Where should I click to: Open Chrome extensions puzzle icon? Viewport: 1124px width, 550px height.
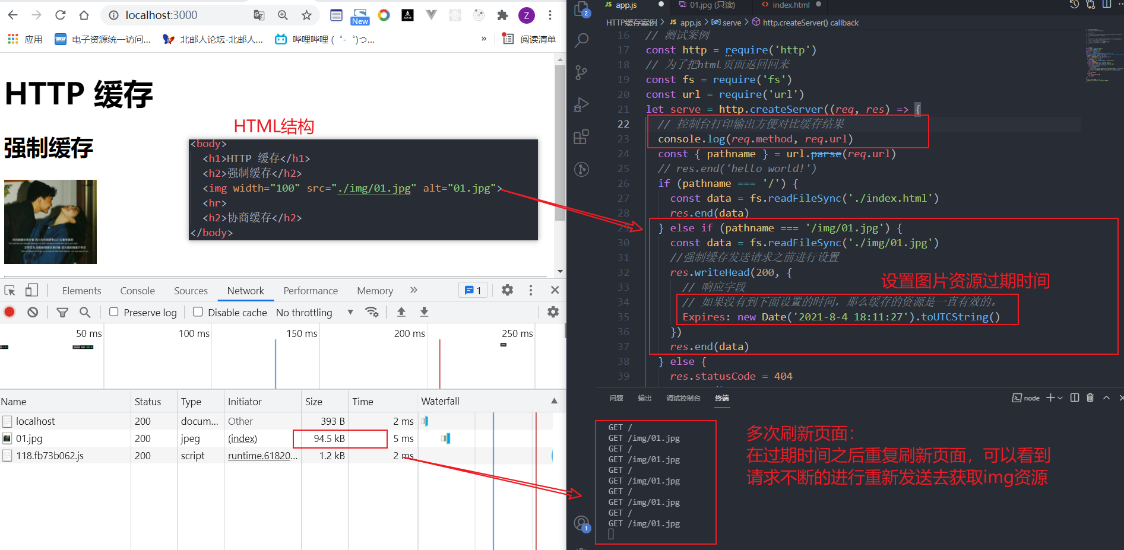coord(502,15)
